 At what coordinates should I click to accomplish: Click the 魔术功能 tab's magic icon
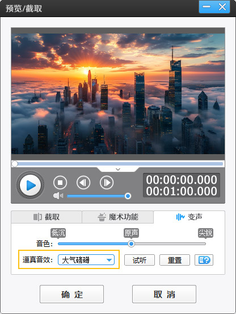tap(102, 217)
